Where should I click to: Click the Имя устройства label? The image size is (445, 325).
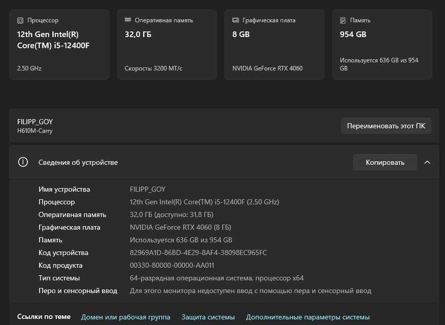[x=64, y=190]
